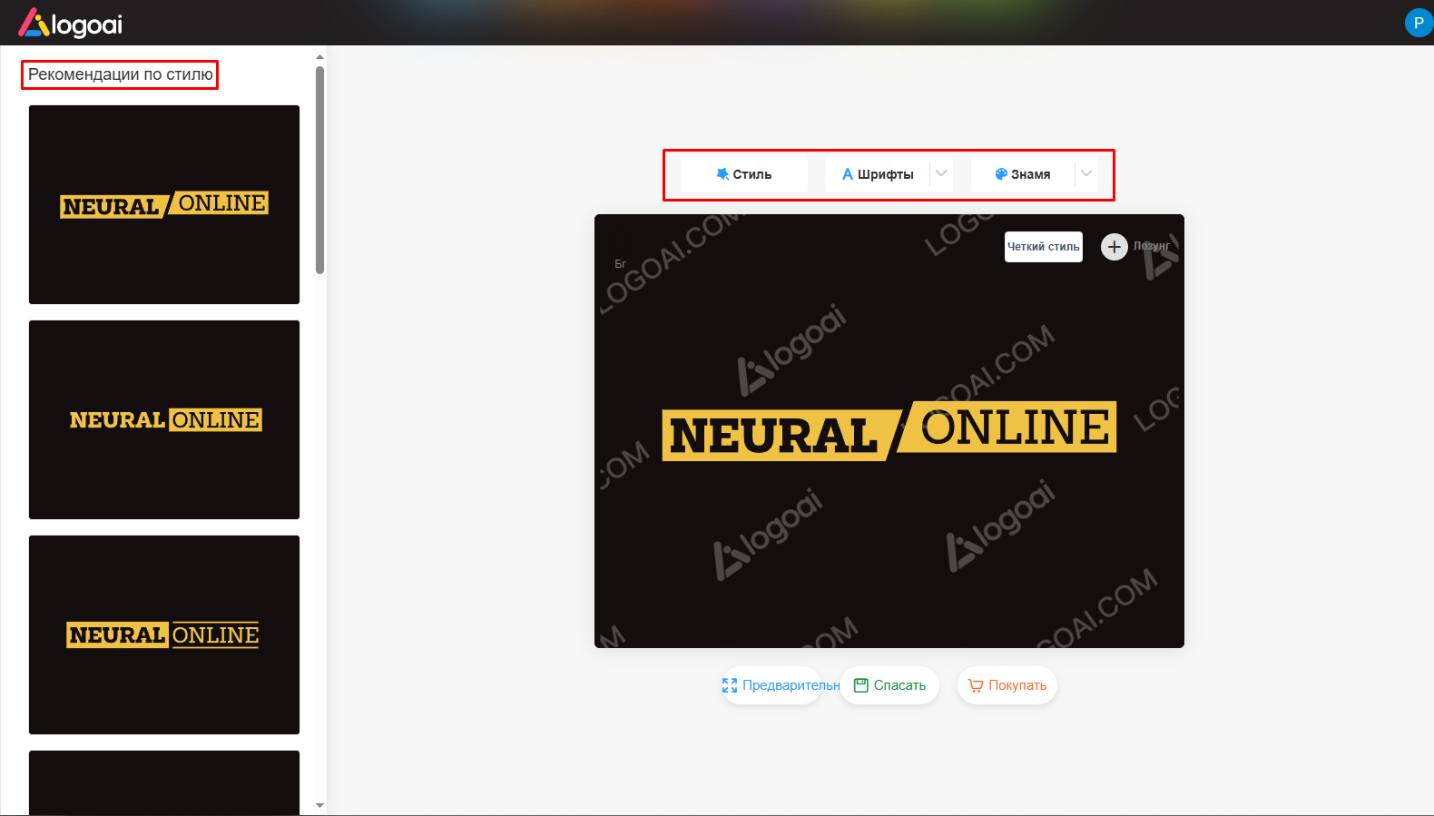Open the Стиль tab
Viewport: 1434px width, 816px height.
pyautogui.click(x=744, y=174)
